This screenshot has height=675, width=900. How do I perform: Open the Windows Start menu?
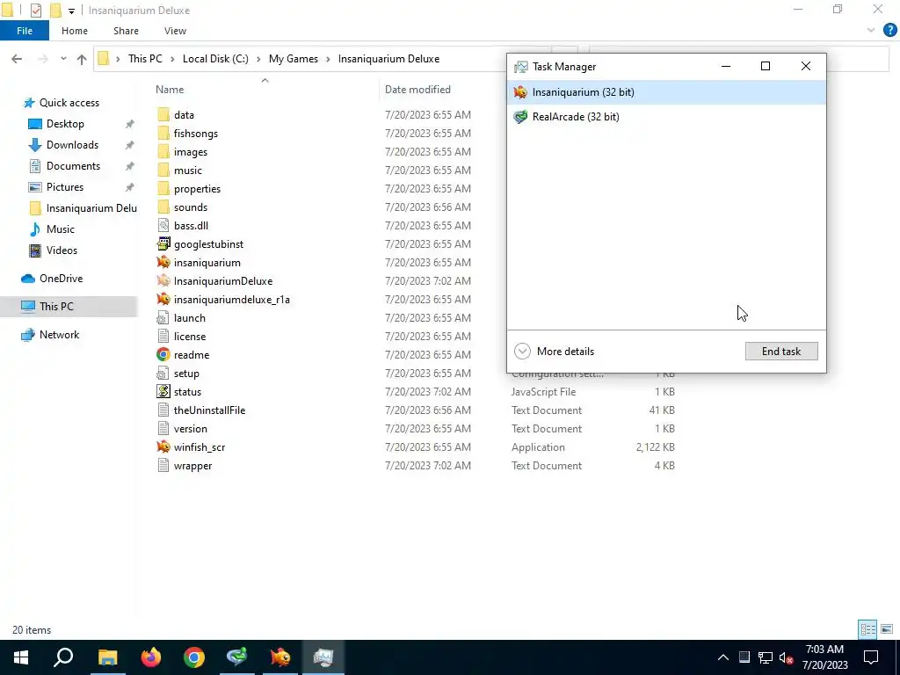coord(21,657)
